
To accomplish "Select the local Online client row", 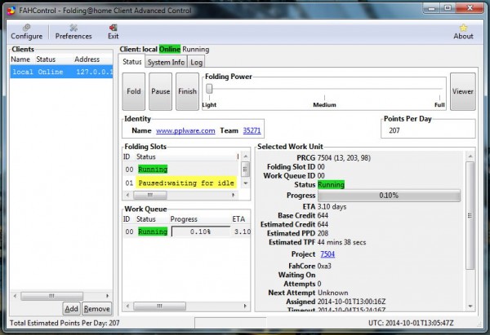I will point(61,72).
